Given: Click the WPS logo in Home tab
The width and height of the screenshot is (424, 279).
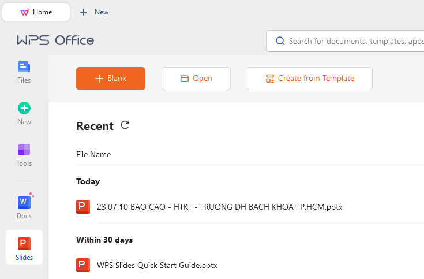Looking at the screenshot, I should [25, 12].
